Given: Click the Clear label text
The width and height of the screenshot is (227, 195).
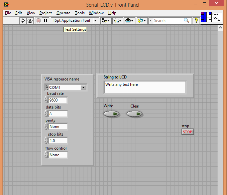Looking at the screenshot, I should pyautogui.click(x=135, y=106).
